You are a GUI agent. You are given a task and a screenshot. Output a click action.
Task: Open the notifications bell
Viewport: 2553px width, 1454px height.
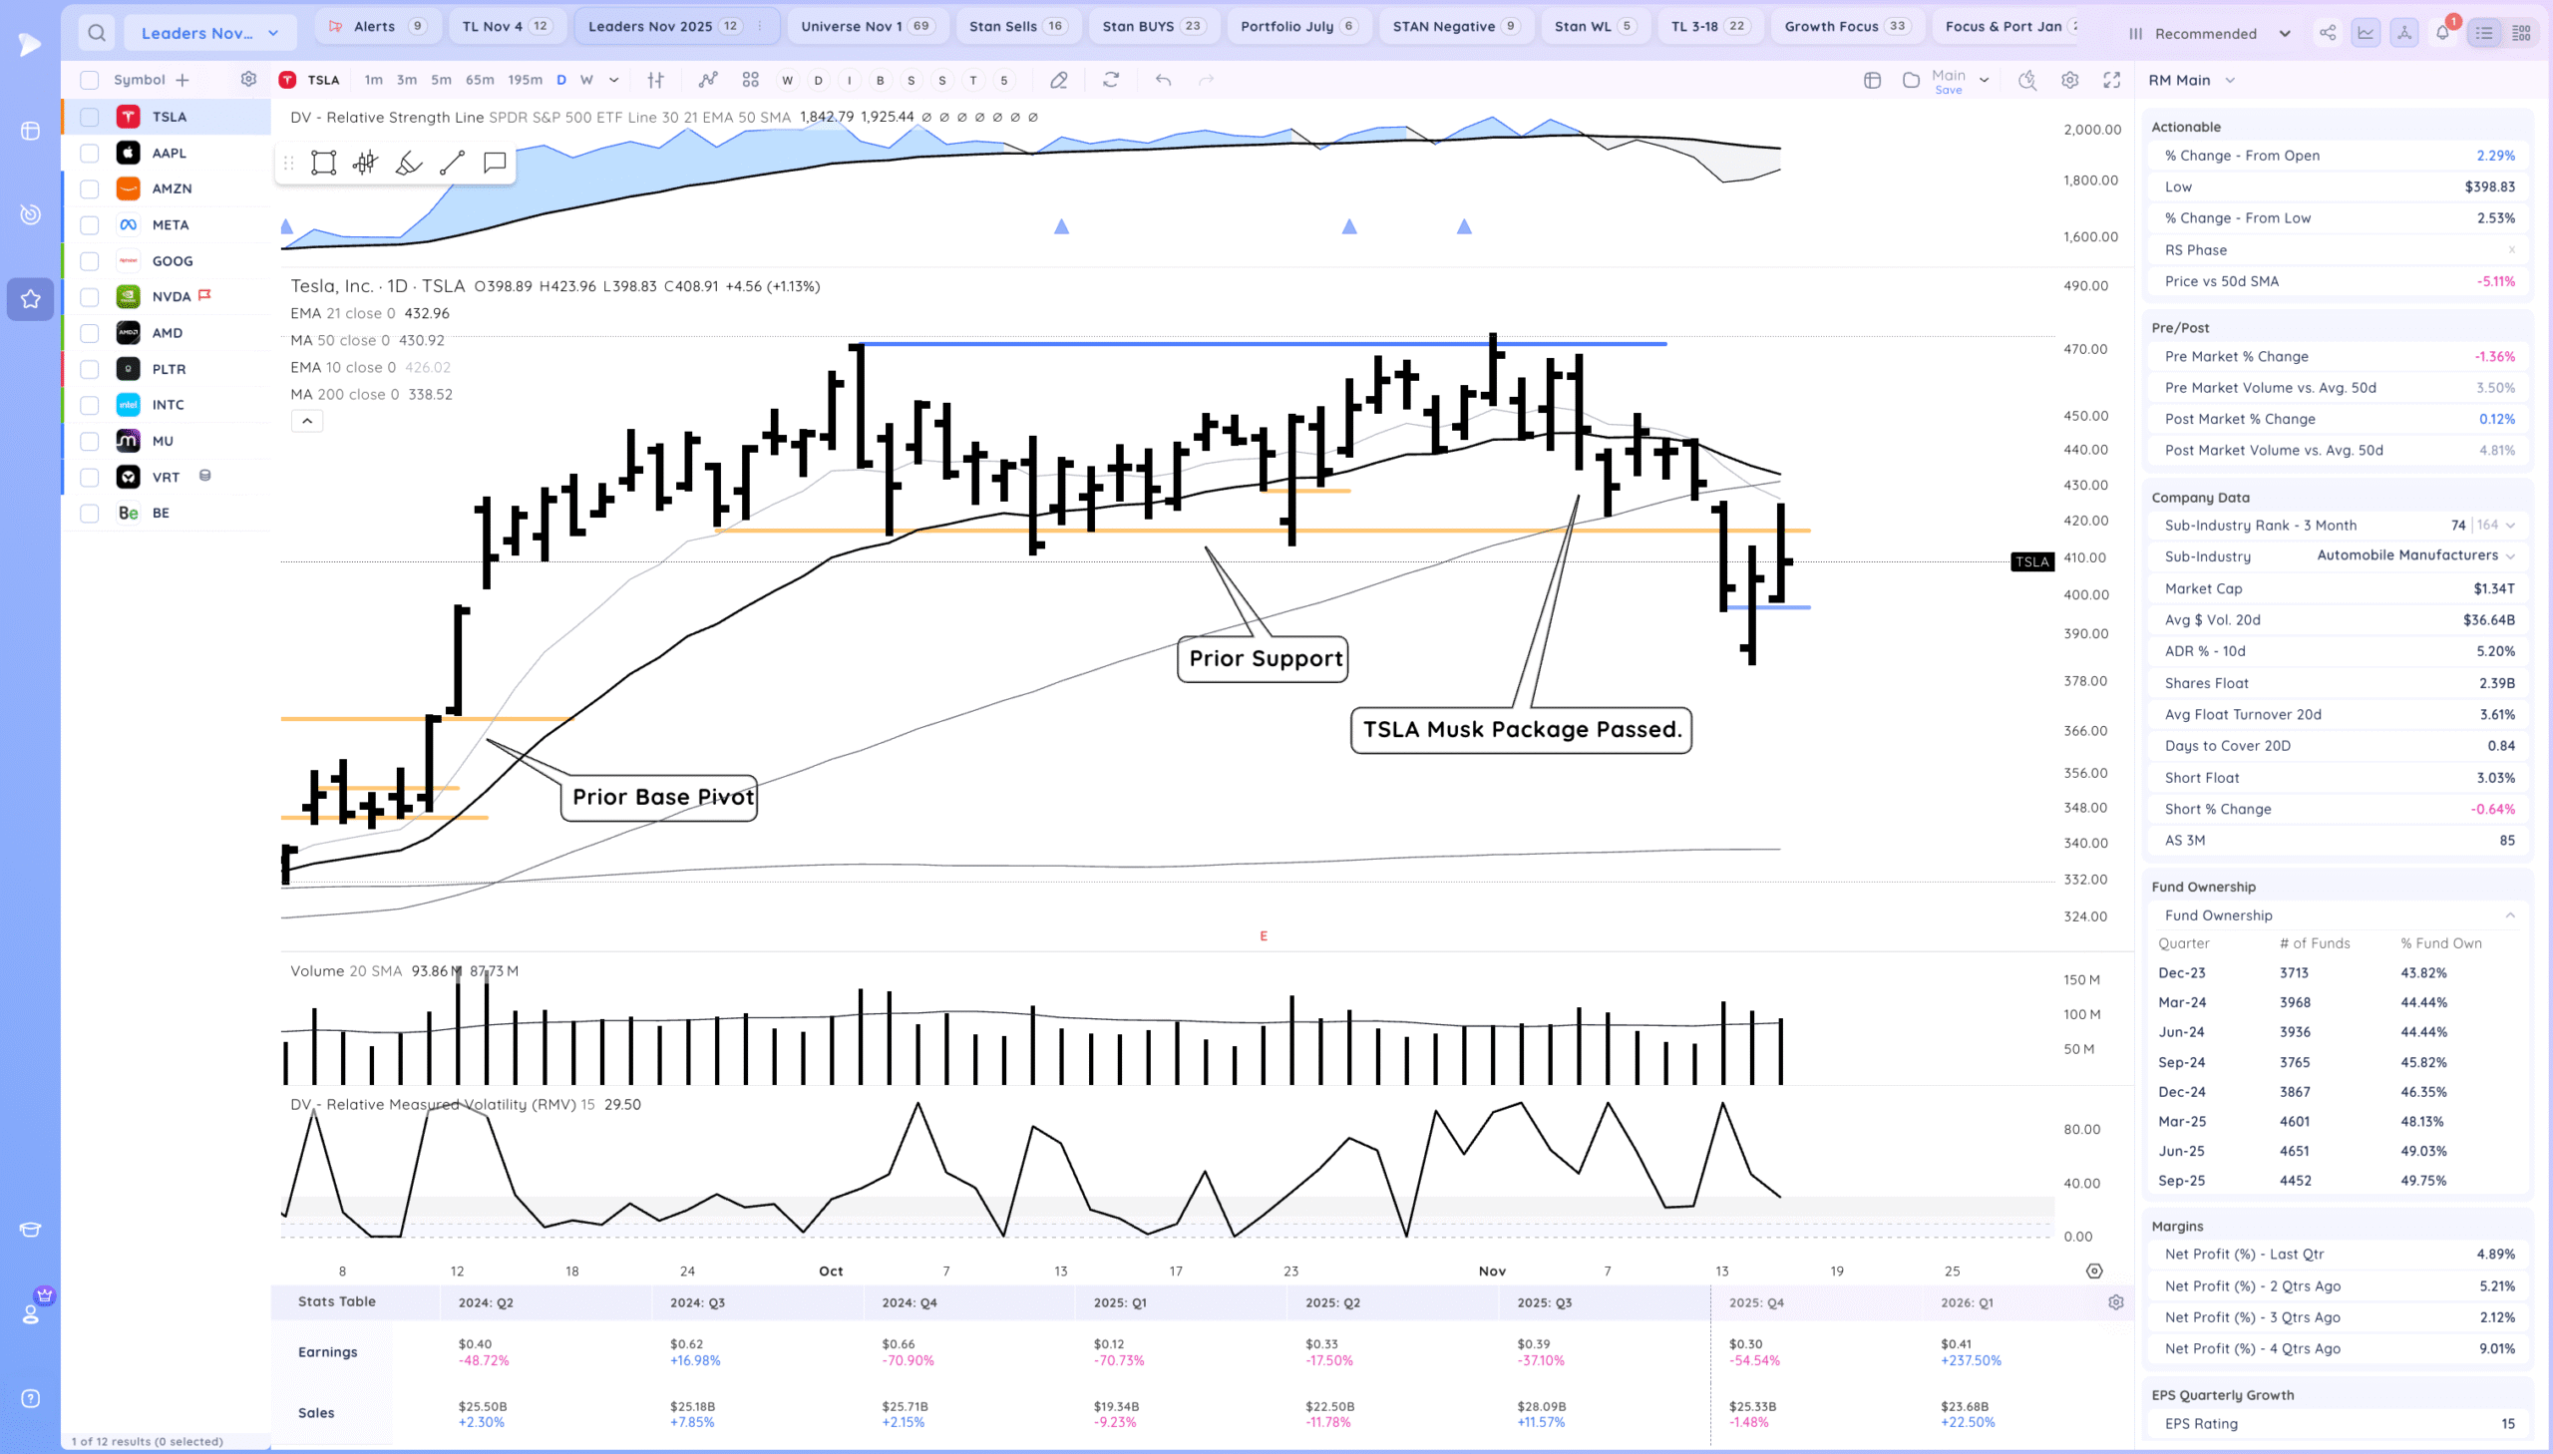pos(2442,33)
